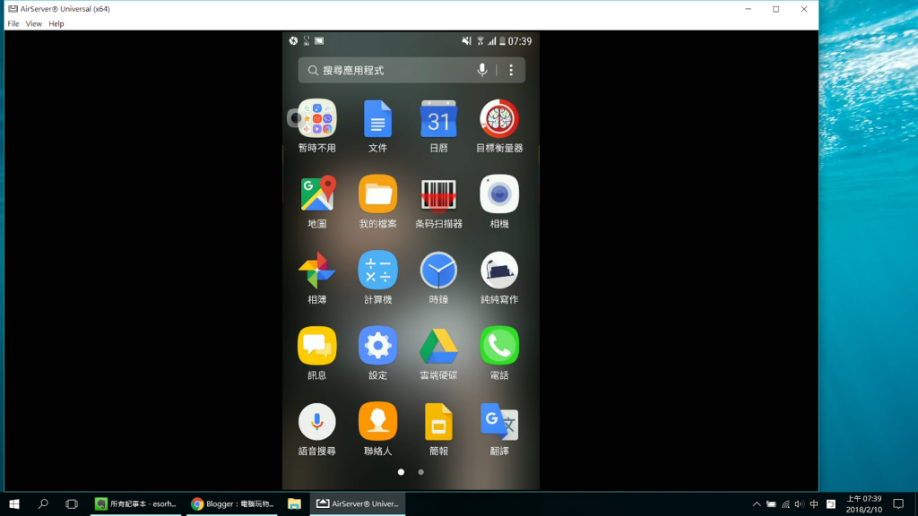
Task: Open the 暫時不用 app folder
Action: (316, 119)
